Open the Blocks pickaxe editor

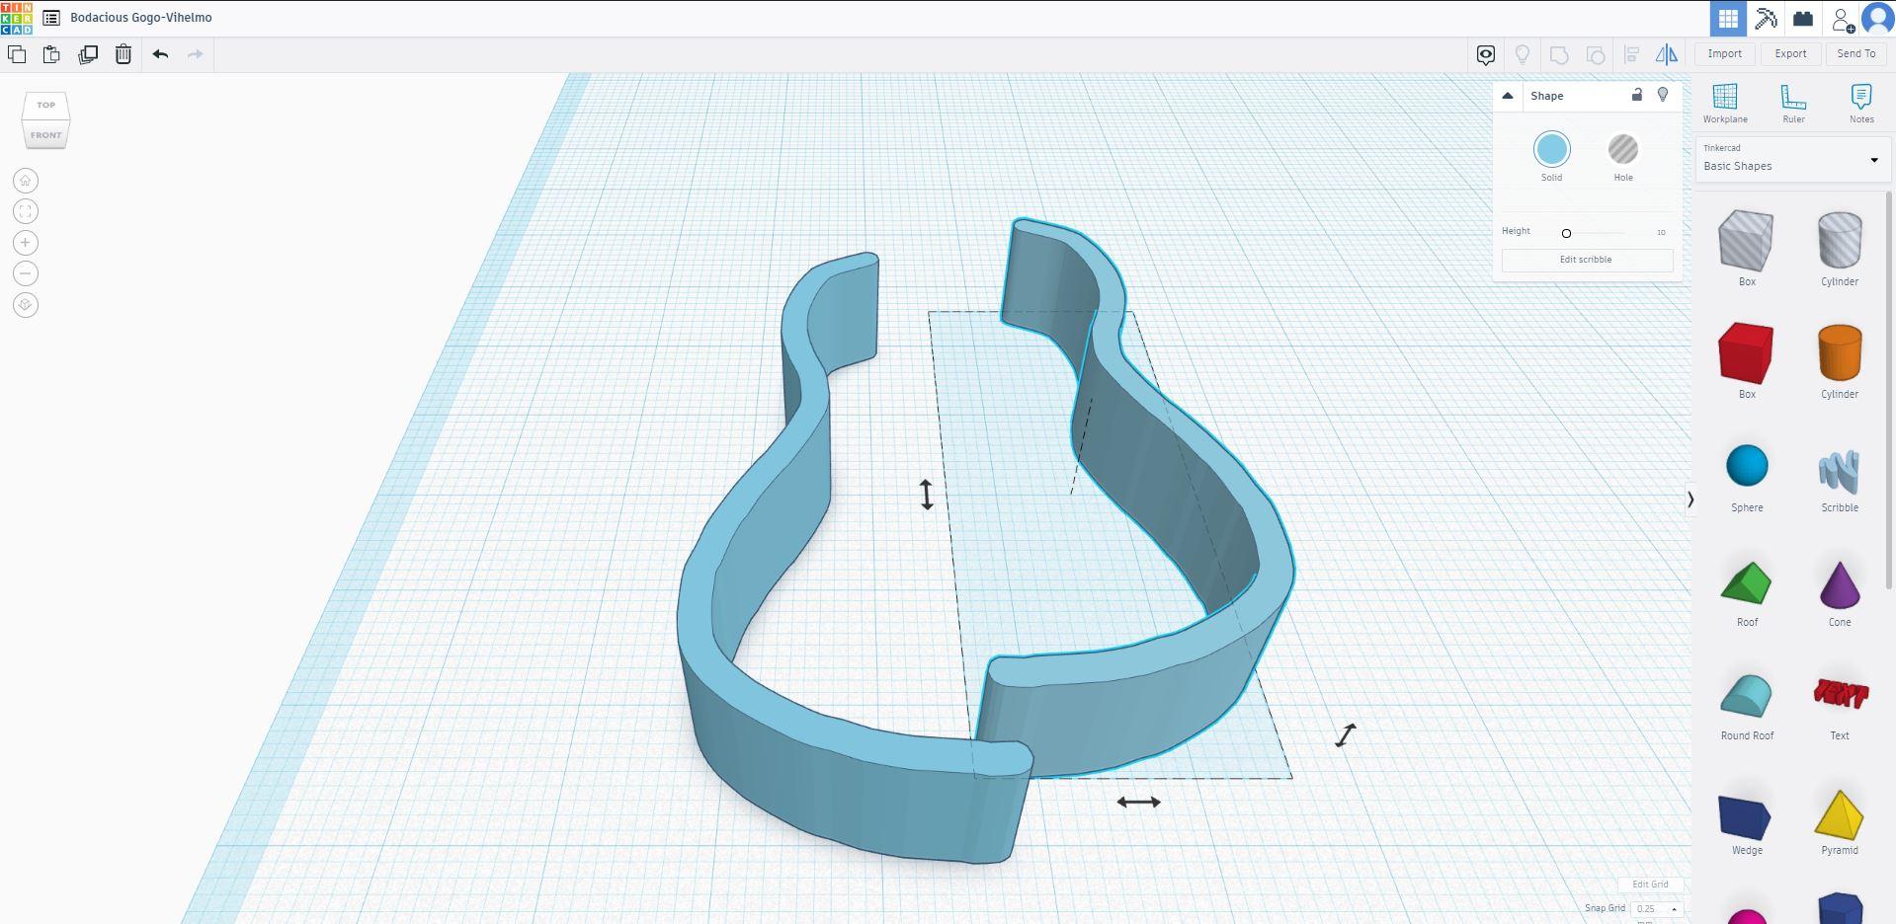pos(1766,19)
